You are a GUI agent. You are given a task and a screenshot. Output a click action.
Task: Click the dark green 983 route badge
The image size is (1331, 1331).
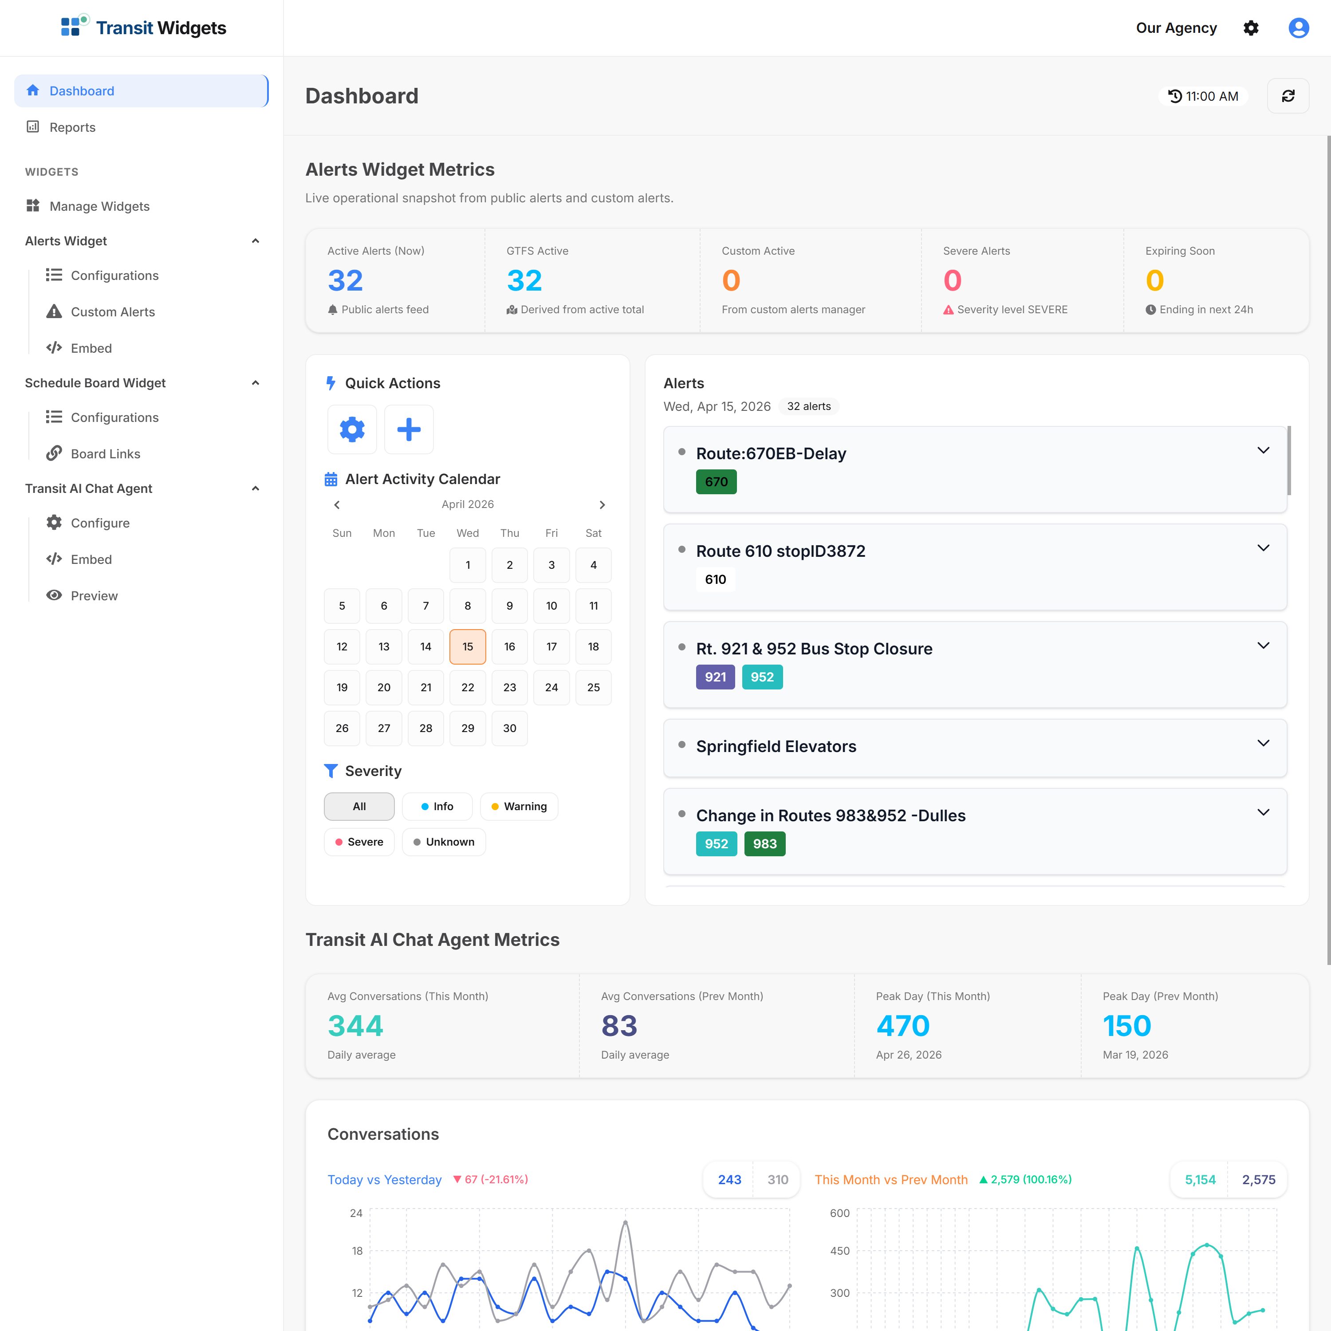coord(765,843)
